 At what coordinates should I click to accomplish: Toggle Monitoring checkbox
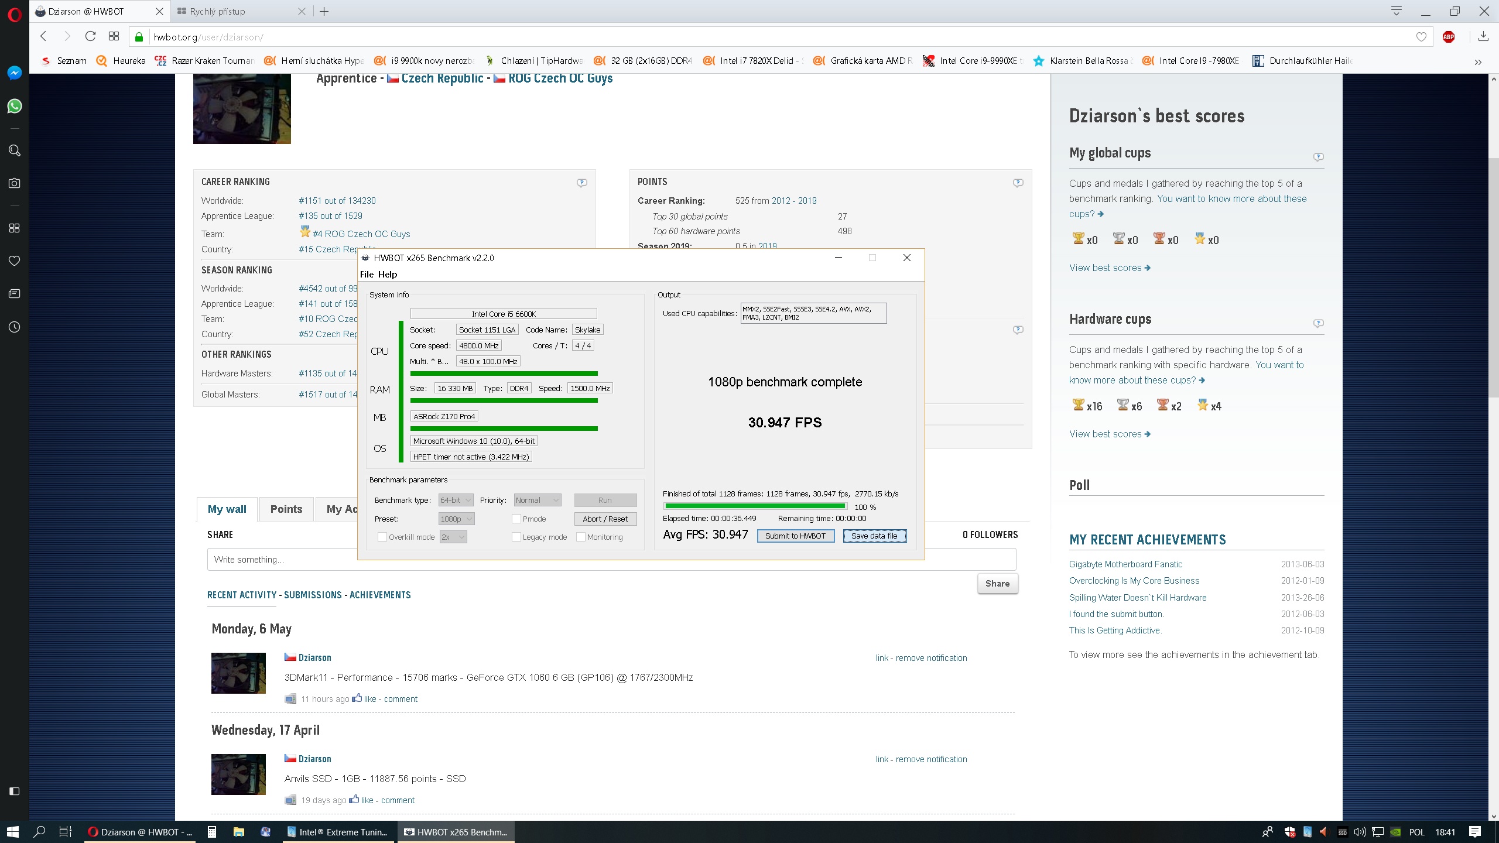(x=581, y=537)
